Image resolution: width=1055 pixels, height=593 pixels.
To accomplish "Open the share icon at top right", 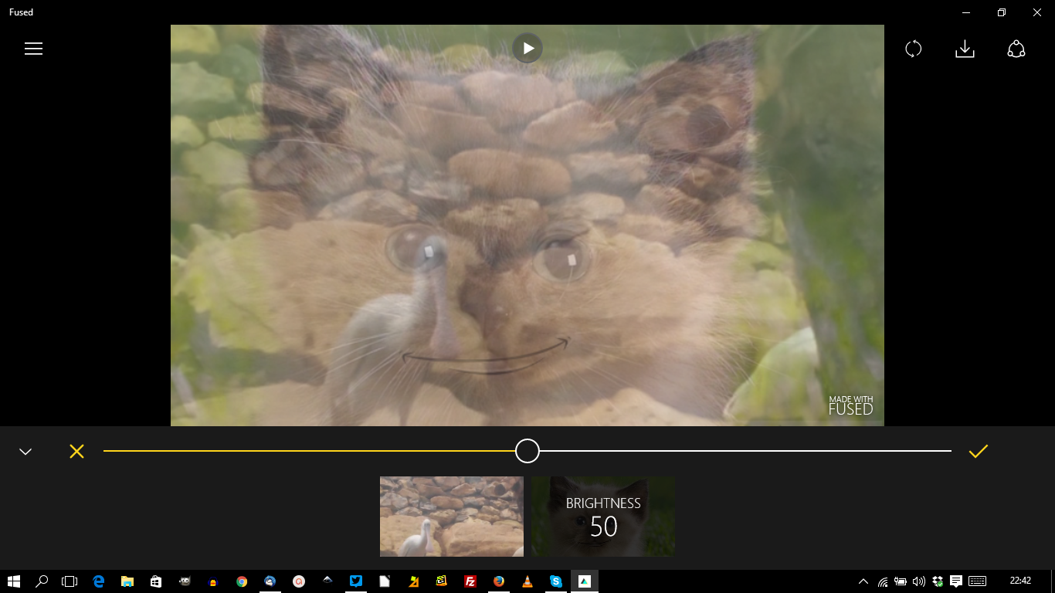I will pos(1016,49).
